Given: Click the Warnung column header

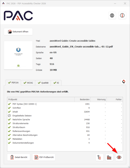Looking at the screenshot, I should [x=98, y=100].
